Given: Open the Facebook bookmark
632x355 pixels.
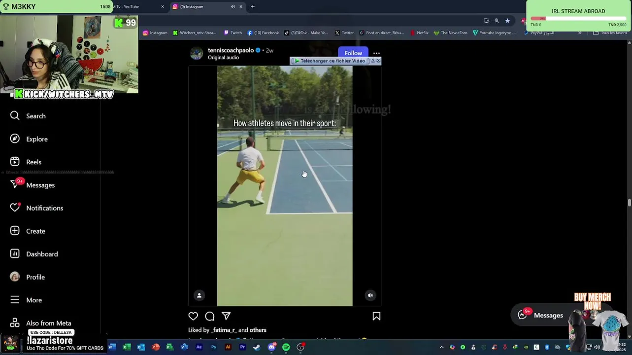Looking at the screenshot, I should (263, 33).
